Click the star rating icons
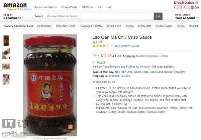This screenshot has width=201, height=140. (101, 46)
